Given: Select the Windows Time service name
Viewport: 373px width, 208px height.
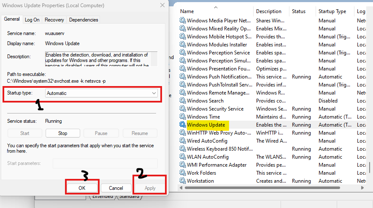Looking at the screenshot, I should pos(203,117).
